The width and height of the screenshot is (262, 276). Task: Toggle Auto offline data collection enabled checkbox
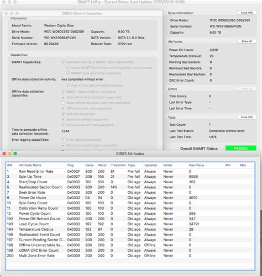tap(68, 86)
